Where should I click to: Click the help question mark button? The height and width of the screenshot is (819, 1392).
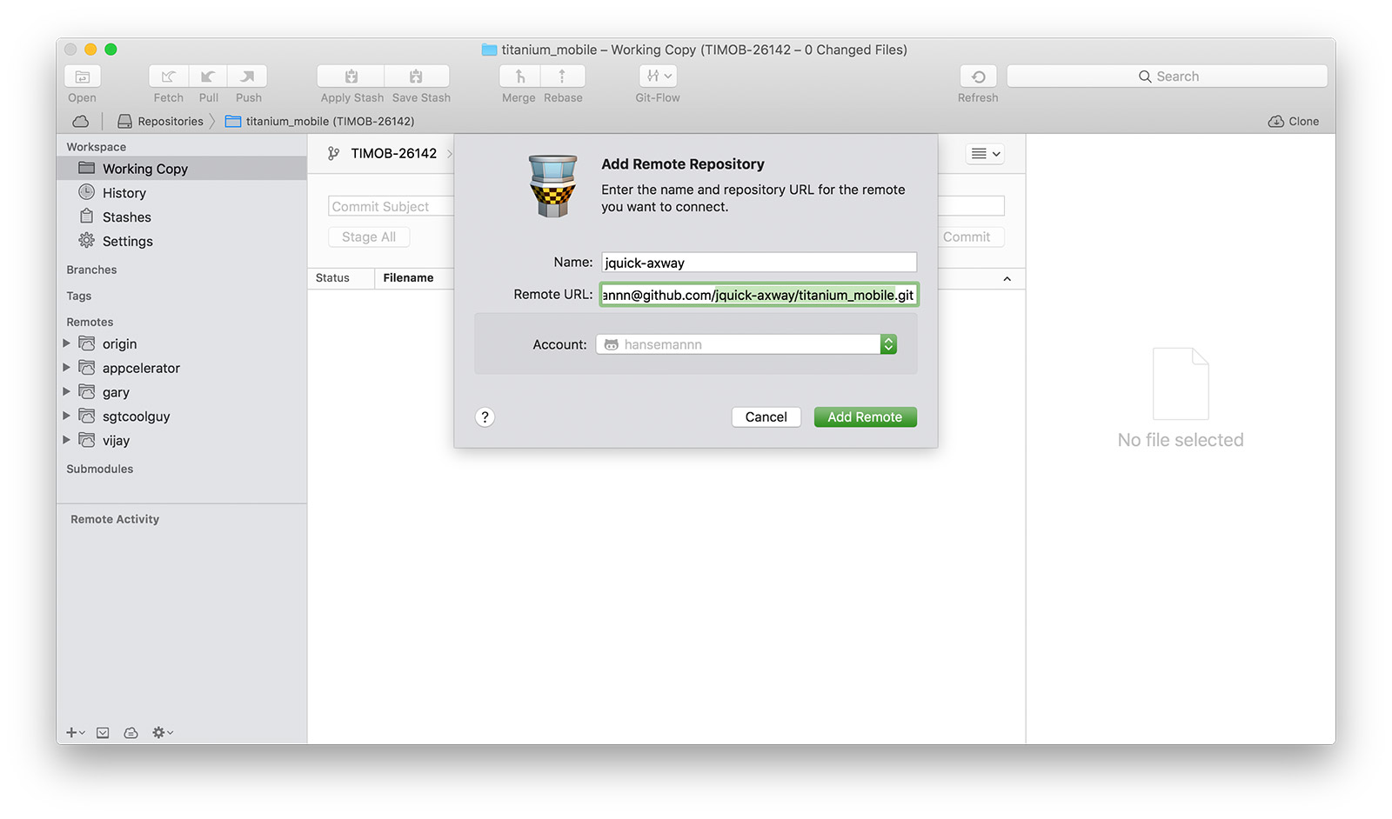coord(485,417)
